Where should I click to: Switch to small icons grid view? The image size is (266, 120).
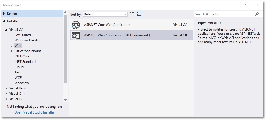coord(132,14)
